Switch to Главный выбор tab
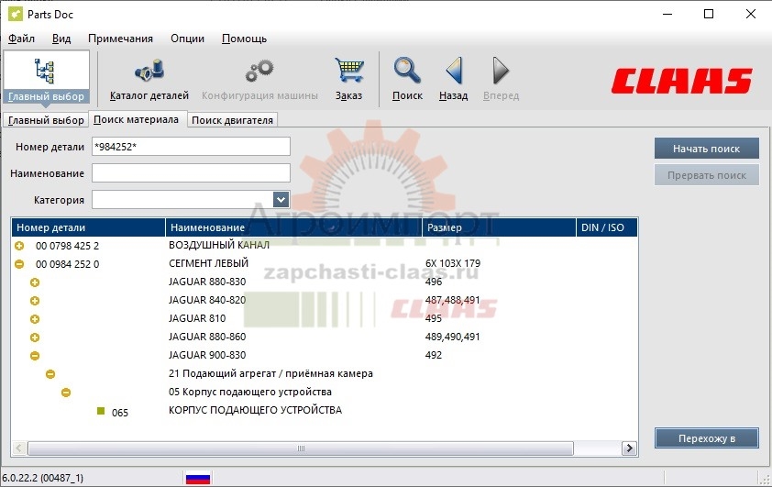772x487 pixels. [x=46, y=120]
